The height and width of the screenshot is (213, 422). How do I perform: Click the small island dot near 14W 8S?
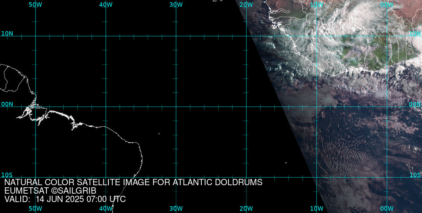(x=286, y=162)
